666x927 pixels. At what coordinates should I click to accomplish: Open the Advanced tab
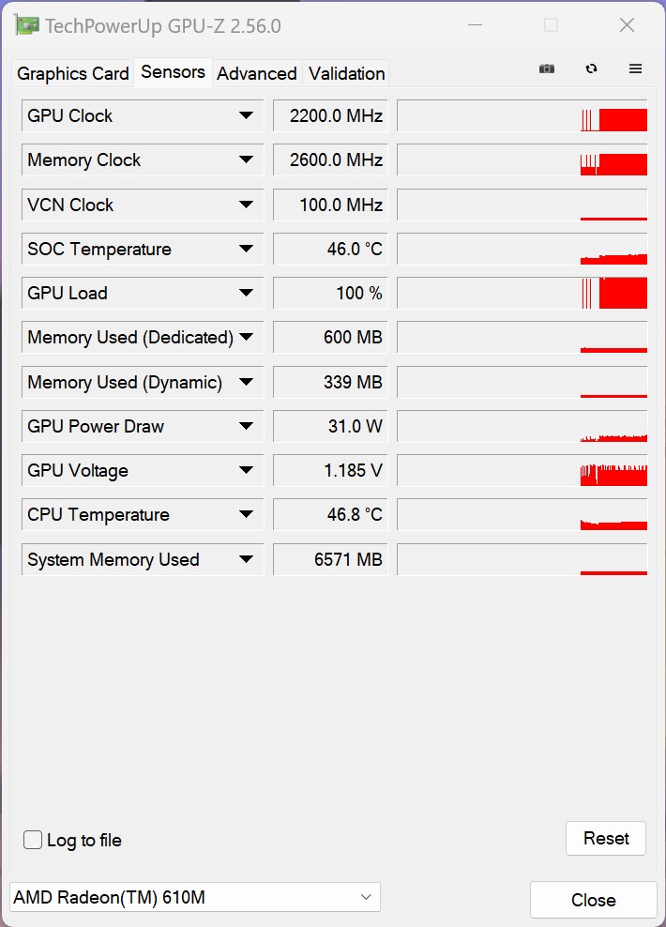257,73
